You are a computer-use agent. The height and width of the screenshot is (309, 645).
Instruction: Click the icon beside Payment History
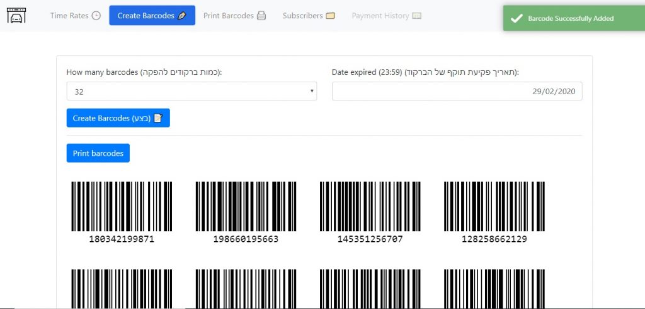(416, 16)
